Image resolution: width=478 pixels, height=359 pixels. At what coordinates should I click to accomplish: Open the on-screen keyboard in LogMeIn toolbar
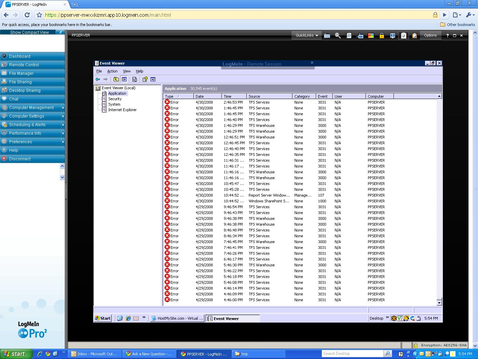[x=327, y=35]
